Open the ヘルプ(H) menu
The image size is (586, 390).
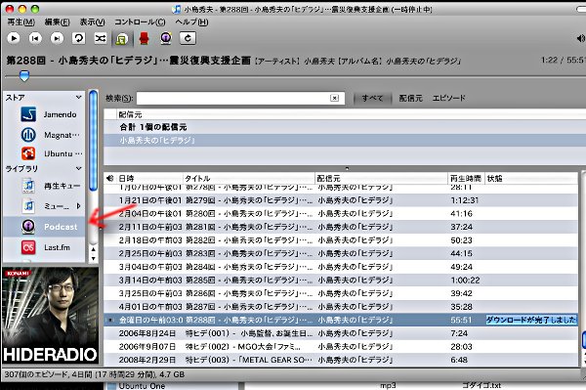coord(191,22)
